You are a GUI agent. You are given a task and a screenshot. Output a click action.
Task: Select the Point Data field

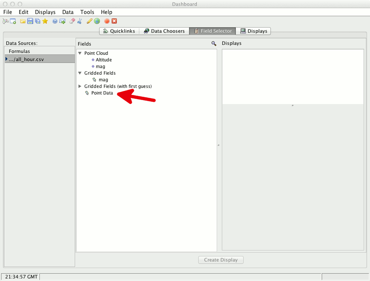coord(102,93)
